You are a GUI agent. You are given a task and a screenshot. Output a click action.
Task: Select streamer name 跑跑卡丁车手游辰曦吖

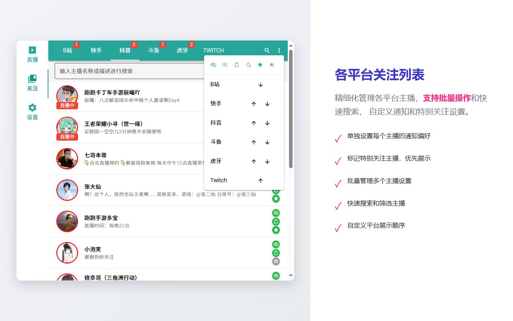pyautogui.click(x=112, y=92)
